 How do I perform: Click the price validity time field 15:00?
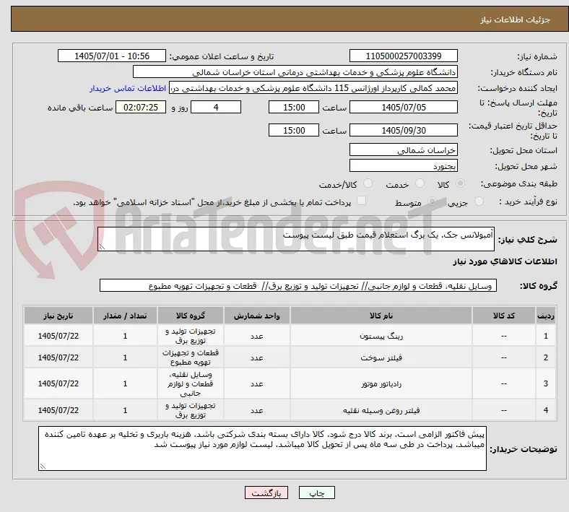(x=294, y=130)
